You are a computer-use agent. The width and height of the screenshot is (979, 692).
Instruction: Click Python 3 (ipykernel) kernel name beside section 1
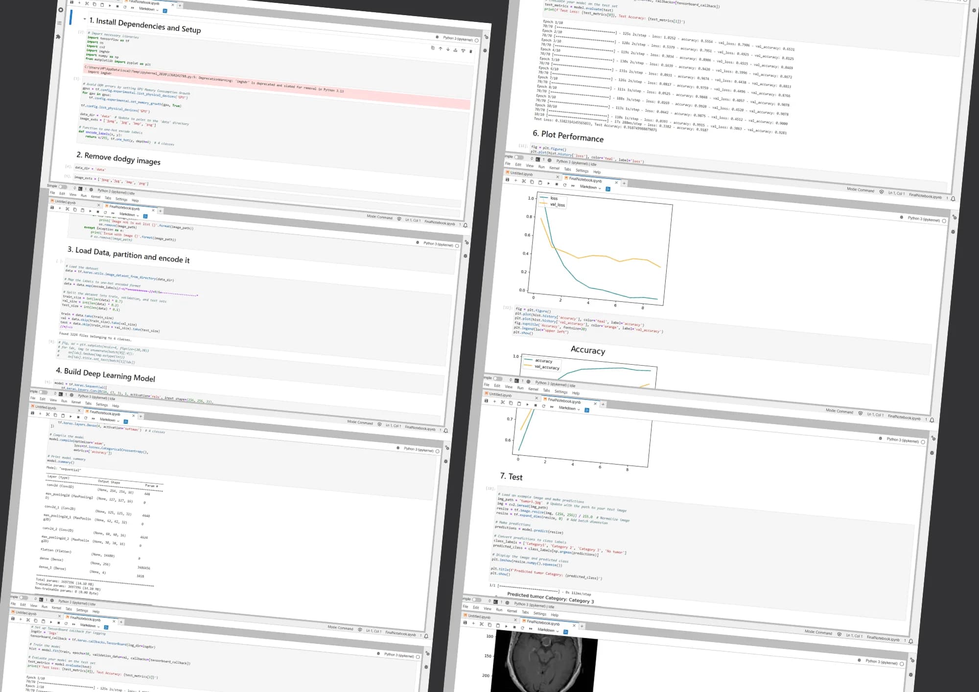tap(458, 38)
